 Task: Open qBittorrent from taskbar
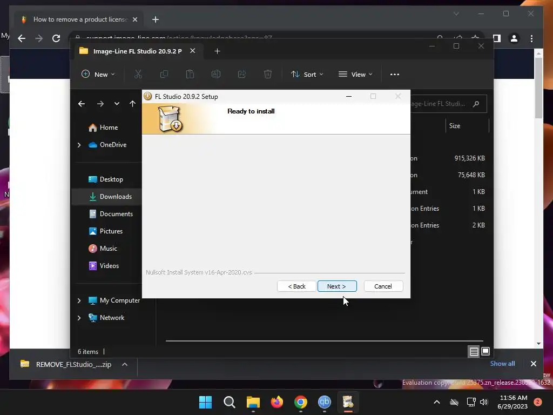coord(325,402)
